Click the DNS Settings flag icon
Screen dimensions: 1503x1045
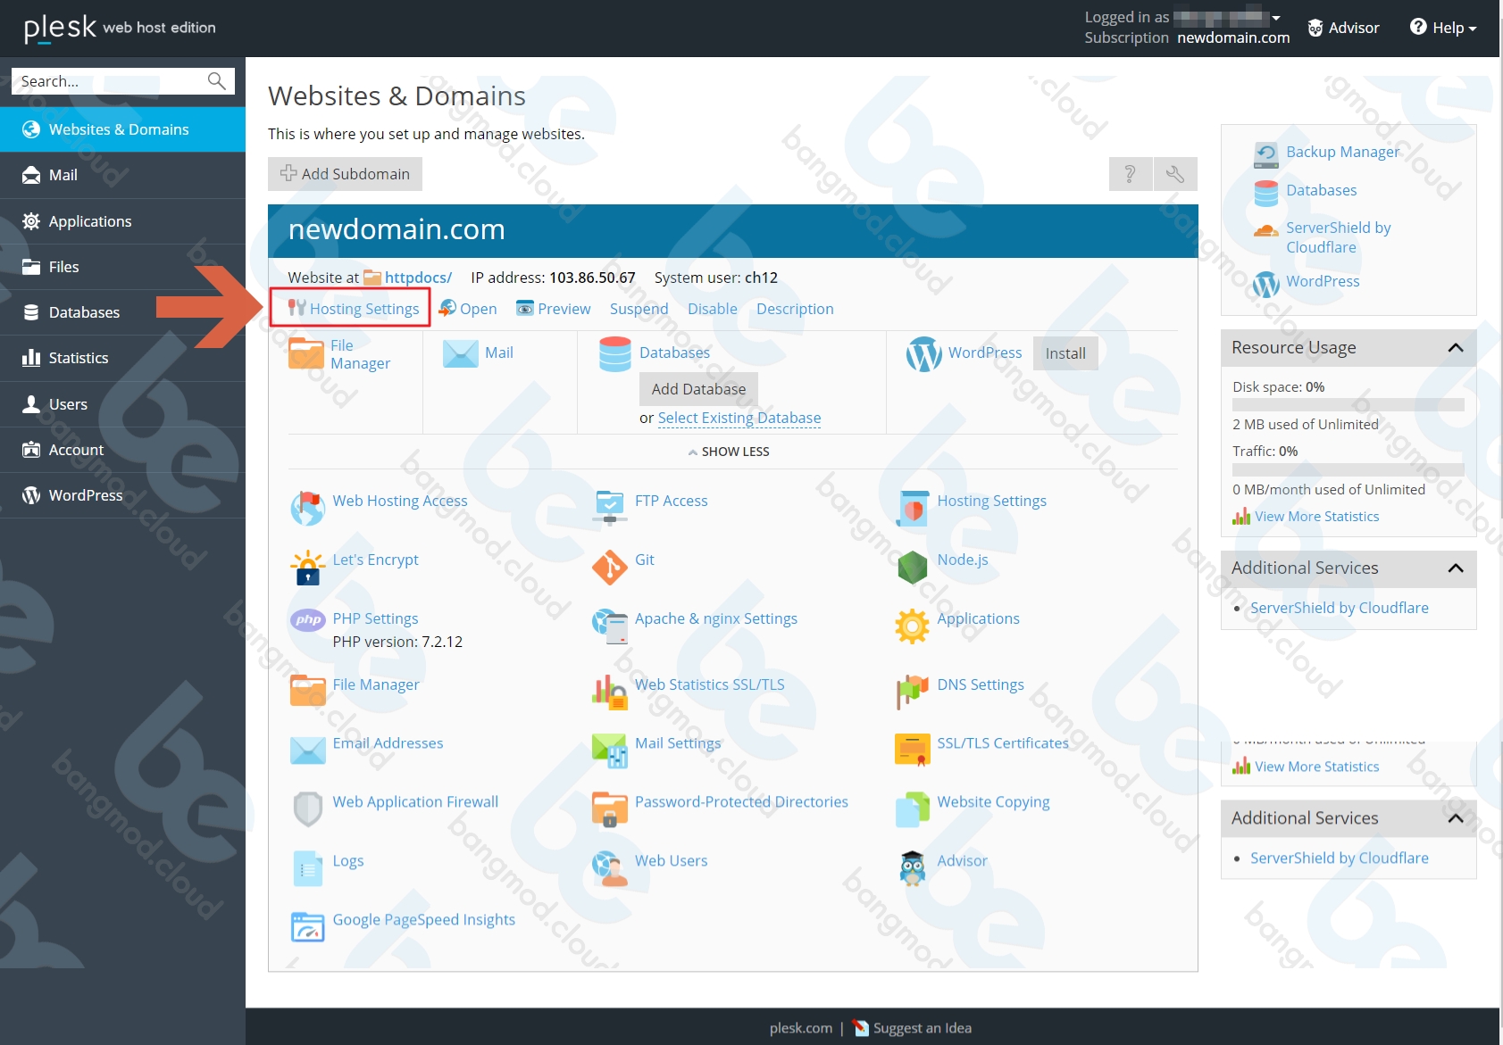click(x=912, y=693)
